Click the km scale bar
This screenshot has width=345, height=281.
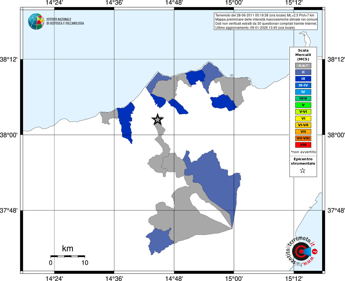pos(68,256)
